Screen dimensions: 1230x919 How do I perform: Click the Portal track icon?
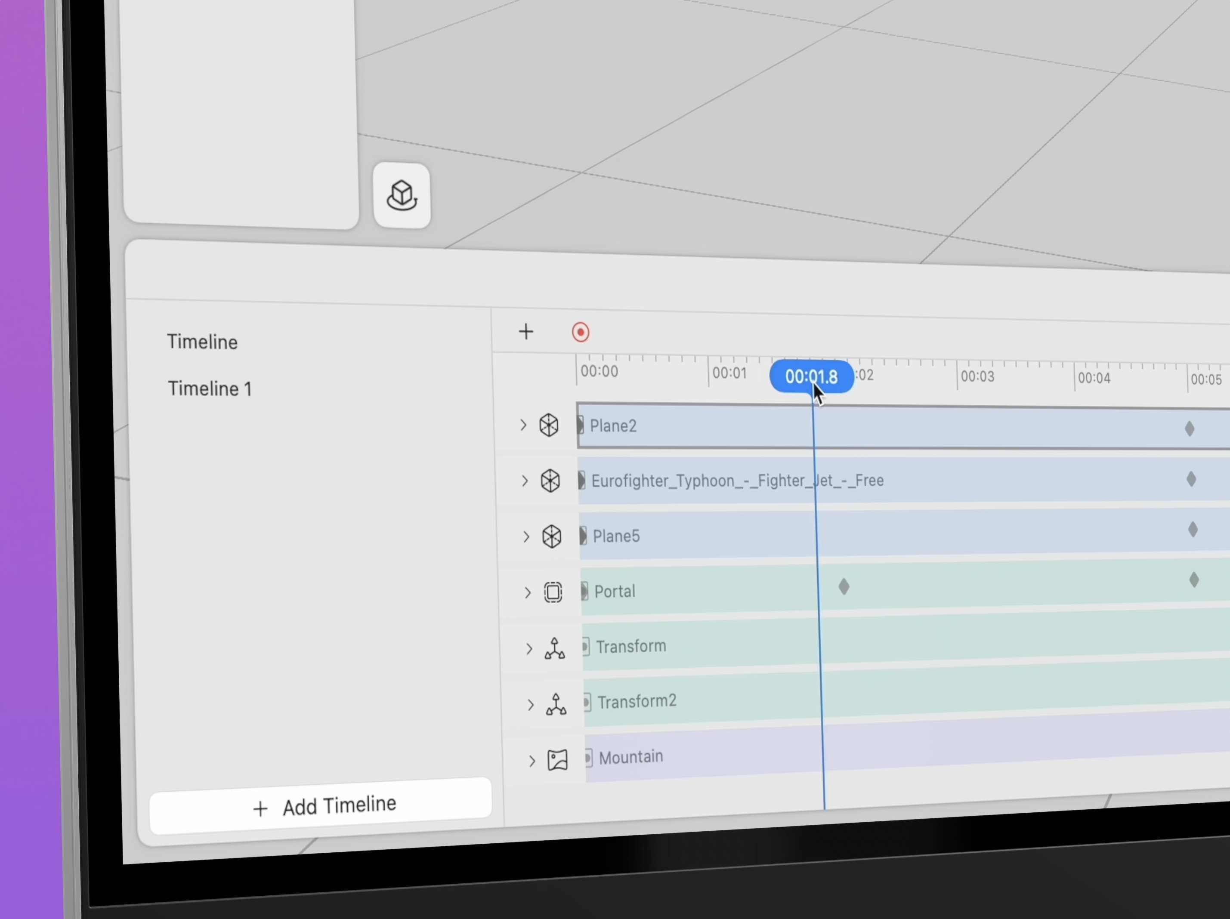tap(553, 592)
